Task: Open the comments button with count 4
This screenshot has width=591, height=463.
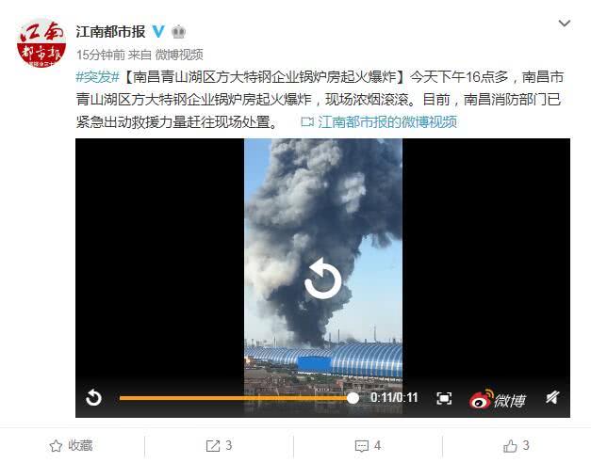Action: point(368,446)
